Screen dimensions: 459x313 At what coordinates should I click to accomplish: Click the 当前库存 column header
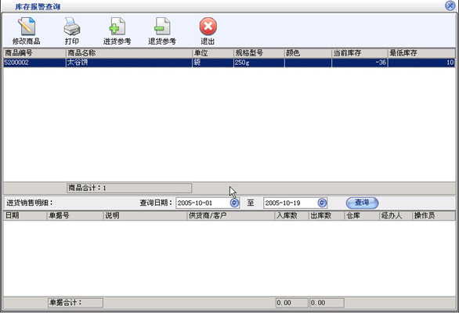pyautogui.click(x=360, y=53)
